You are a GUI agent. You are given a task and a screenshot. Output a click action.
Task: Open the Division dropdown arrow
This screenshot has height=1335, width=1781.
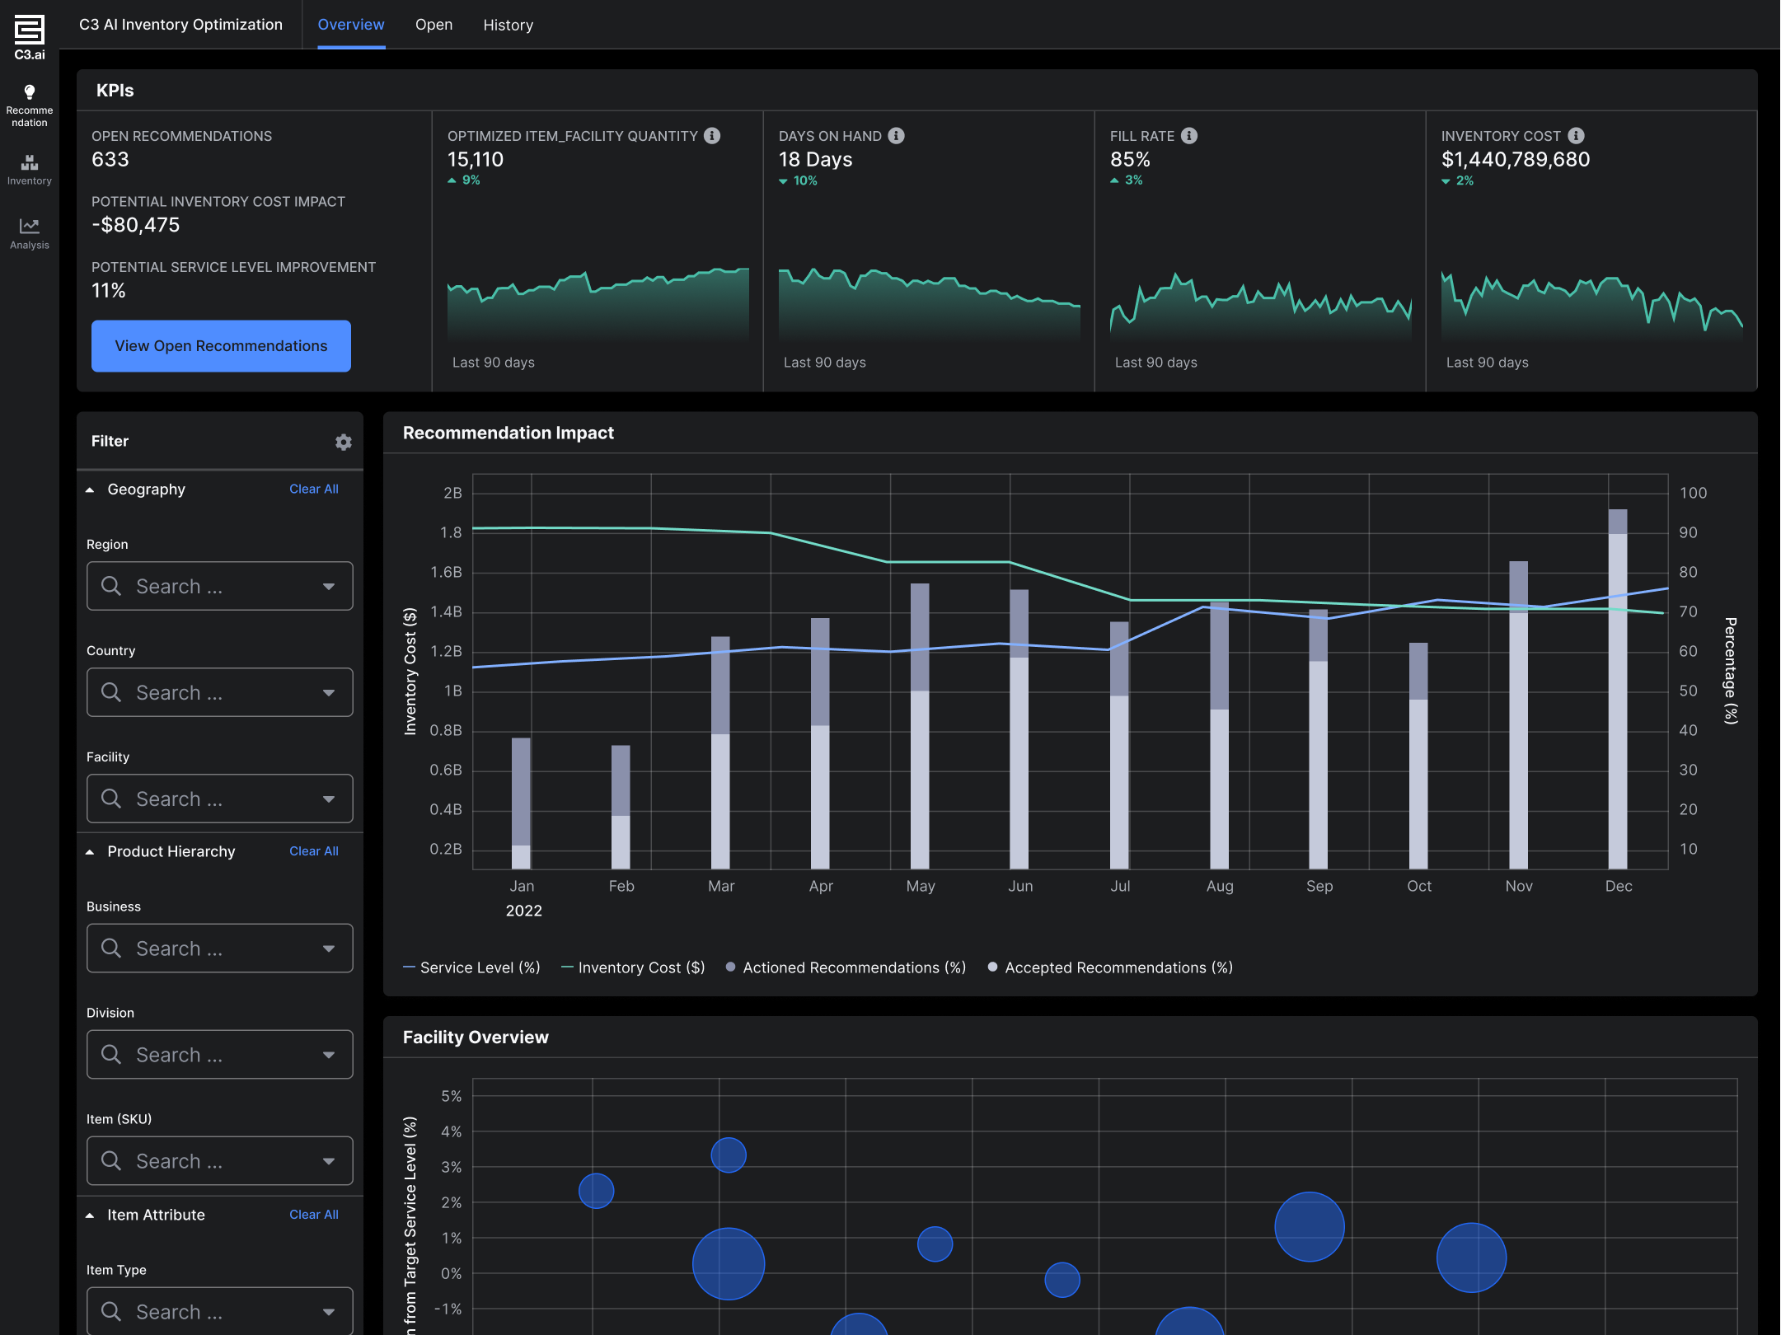click(x=329, y=1055)
